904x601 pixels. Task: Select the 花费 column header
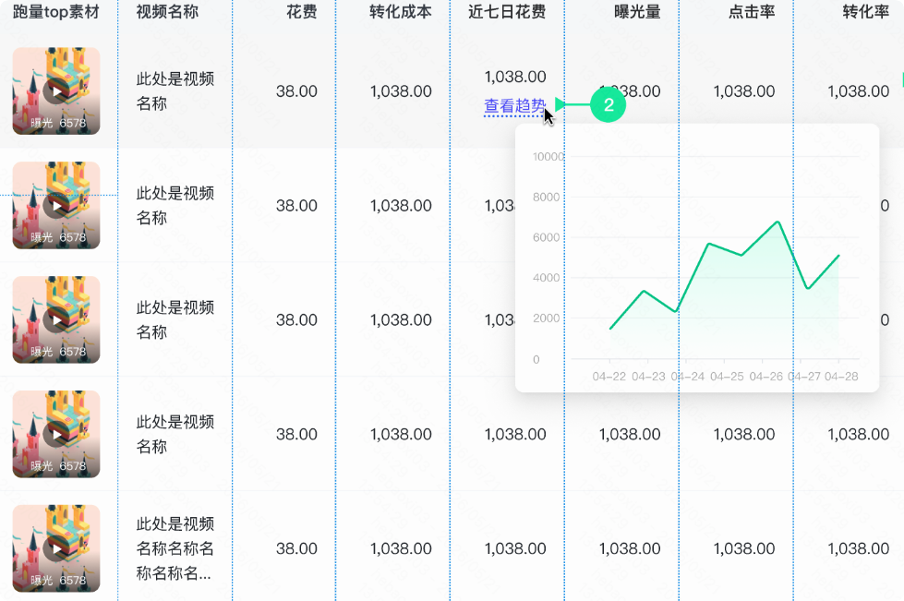click(302, 12)
